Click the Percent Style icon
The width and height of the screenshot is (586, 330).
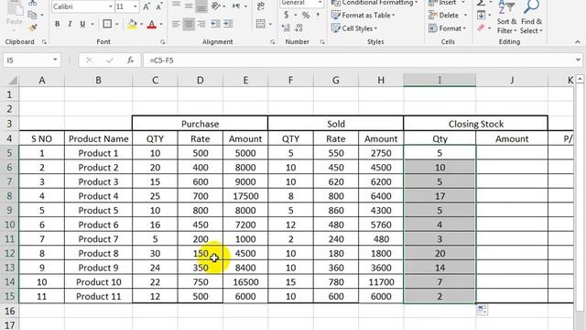click(x=306, y=15)
